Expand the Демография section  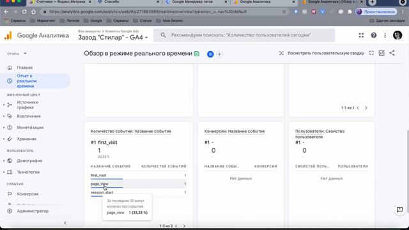(x=4, y=160)
